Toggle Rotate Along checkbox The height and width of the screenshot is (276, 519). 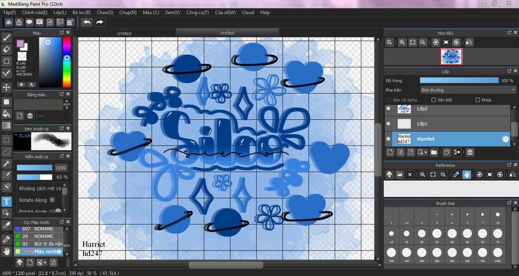[52, 200]
